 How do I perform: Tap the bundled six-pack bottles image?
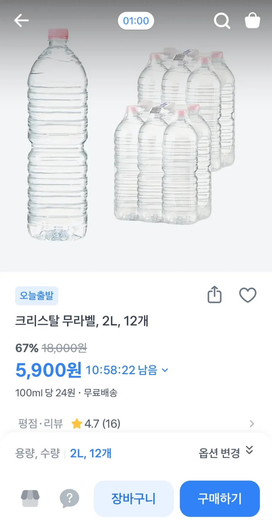(x=174, y=138)
